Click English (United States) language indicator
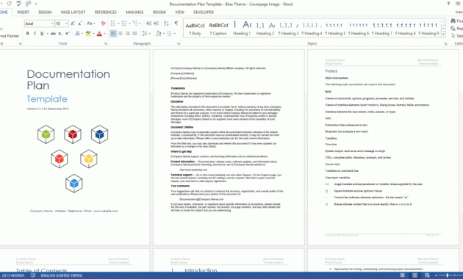Image resolution: width=463 pixels, height=279 pixels. click(x=62, y=275)
